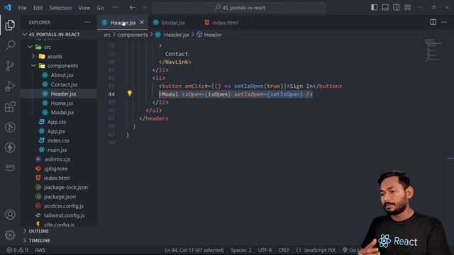Open the Edit menu
The width and height of the screenshot is (454, 255).
38,8
